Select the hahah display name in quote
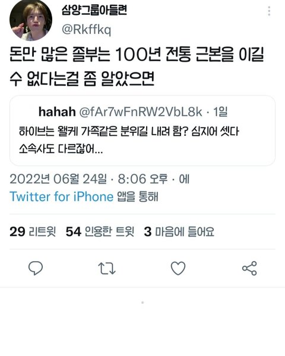285x356 pixels. click(x=57, y=112)
